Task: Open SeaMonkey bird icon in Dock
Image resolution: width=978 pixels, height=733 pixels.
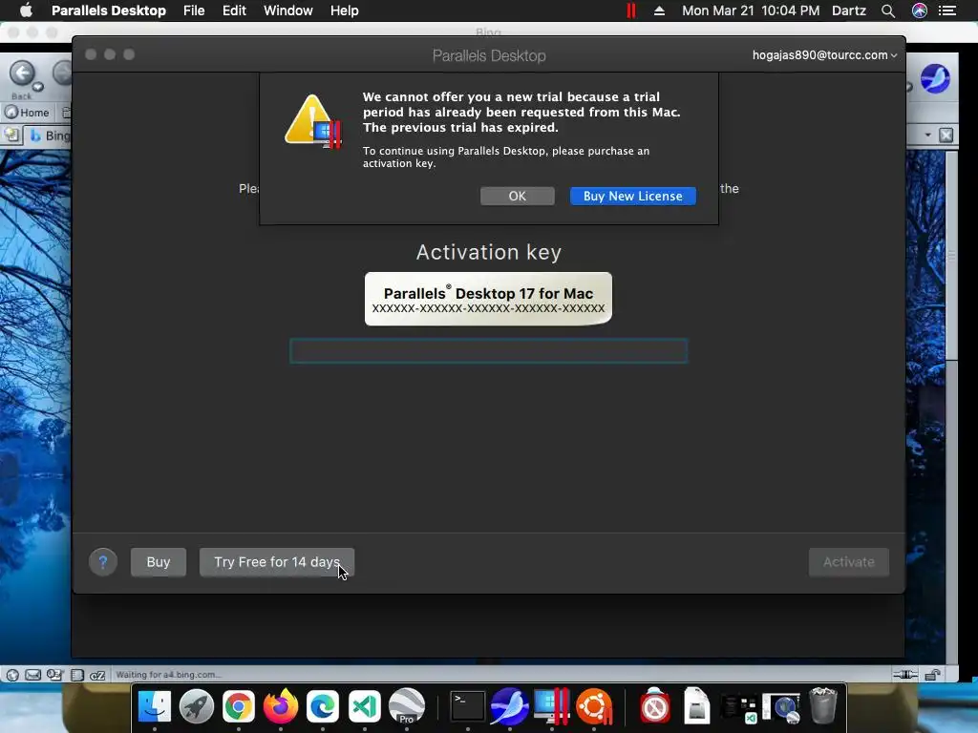Action: [x=510, y=707]
